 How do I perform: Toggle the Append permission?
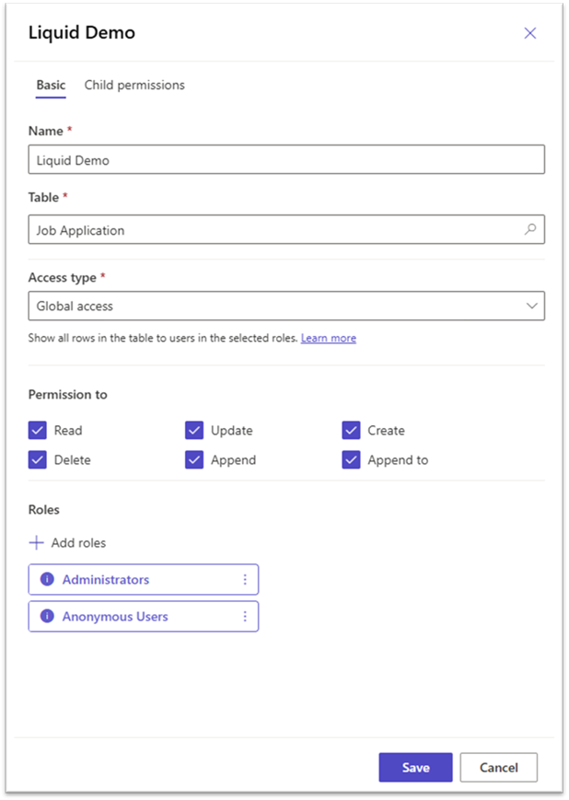193,459
